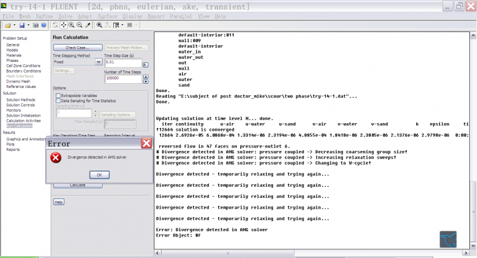This screenshot has width=477, height=258.
Task: Select Cell Zone Conditions in the tree
Action: click(x=23, y=65)
